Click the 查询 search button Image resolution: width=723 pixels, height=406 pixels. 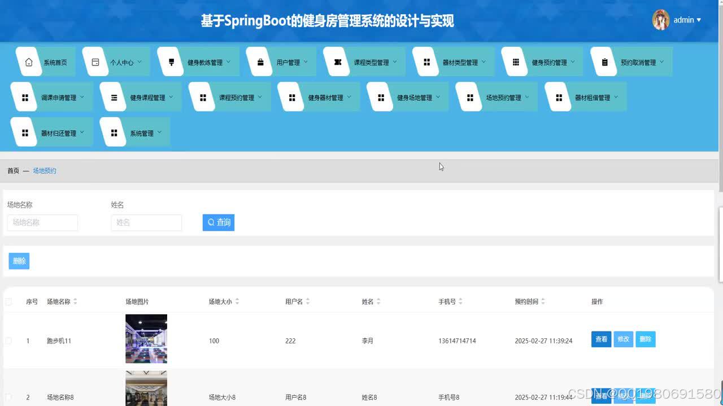coord(218,222)
